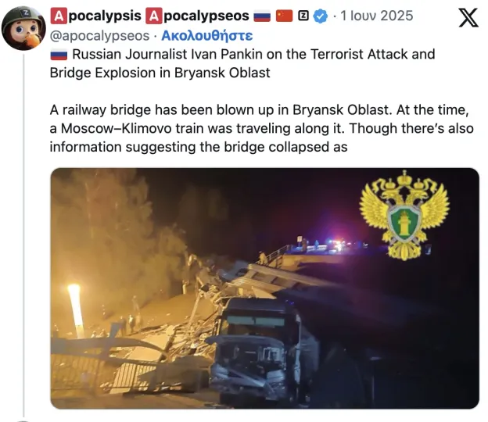Open the collapsed bridge photo
The image size is (488, 422).
(264, 288)
